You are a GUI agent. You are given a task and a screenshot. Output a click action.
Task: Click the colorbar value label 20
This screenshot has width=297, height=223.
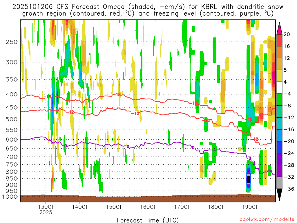(287, 34)
